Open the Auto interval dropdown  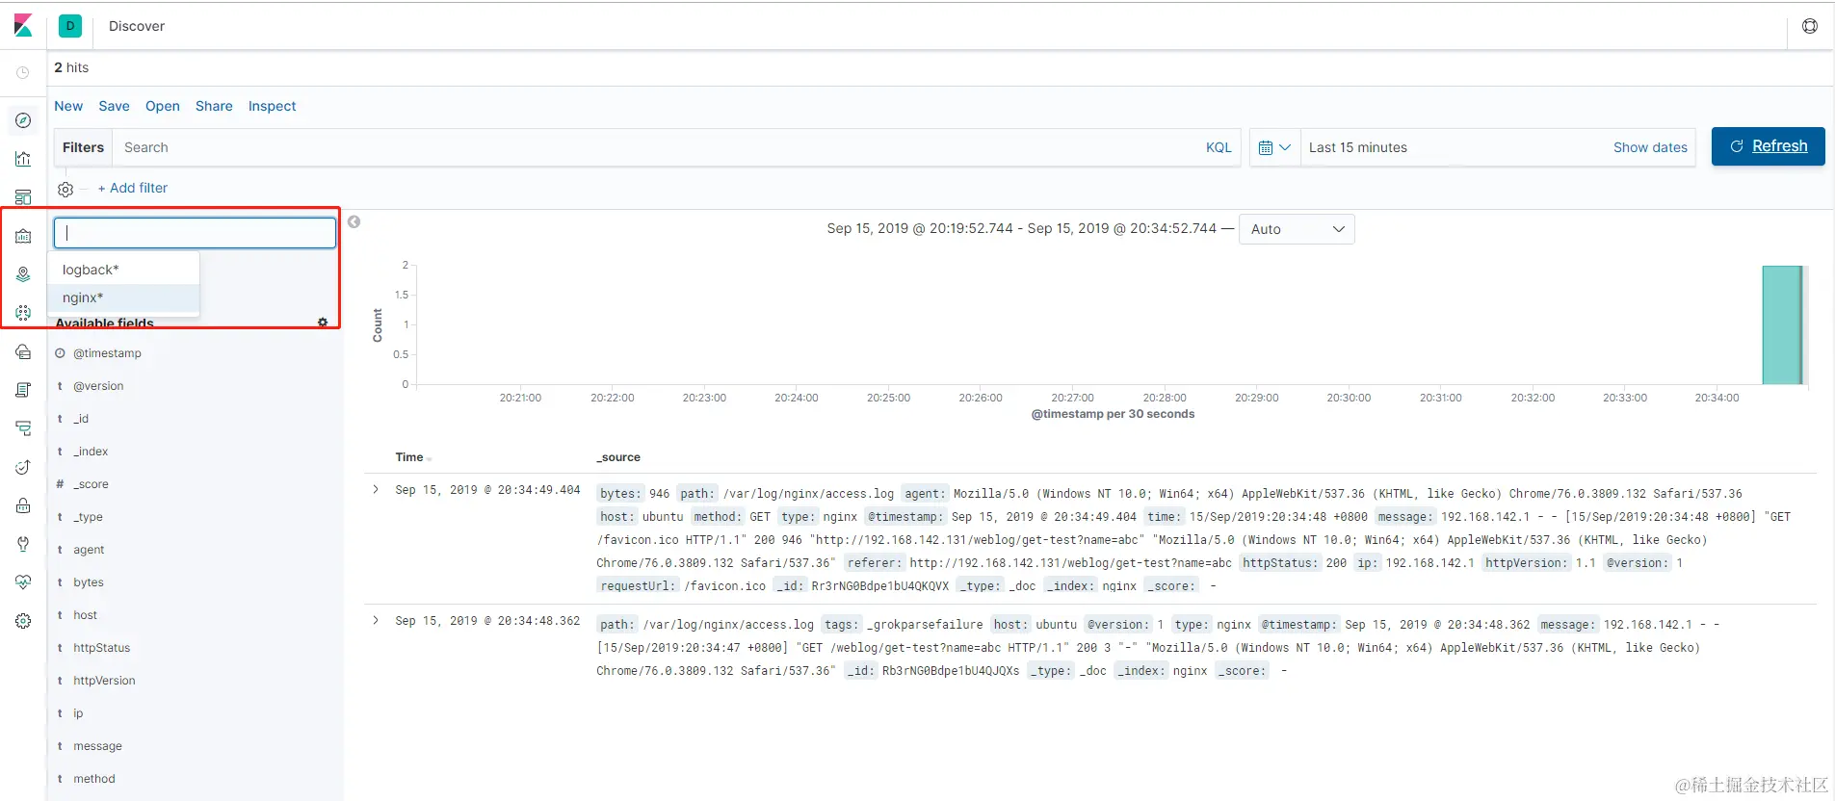tap(1297, 229)
